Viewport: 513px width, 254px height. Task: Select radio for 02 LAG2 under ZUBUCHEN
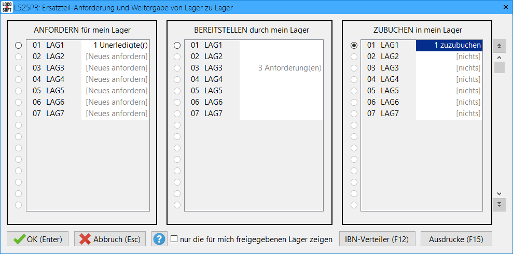click(x=354, y=57)
